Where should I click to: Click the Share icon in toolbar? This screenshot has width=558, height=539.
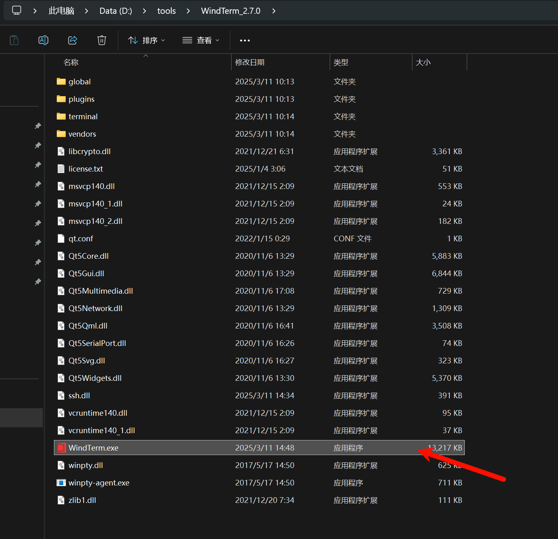pos(73,40)
